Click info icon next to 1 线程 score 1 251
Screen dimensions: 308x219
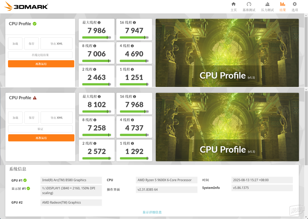(x=132, y=69)
